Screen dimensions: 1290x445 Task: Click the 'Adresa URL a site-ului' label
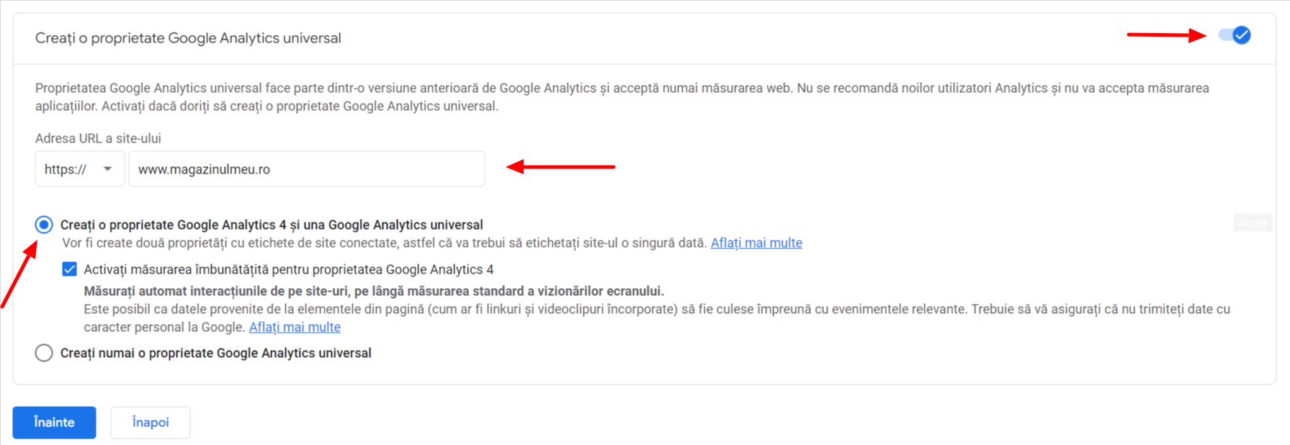tap(98, 138)
